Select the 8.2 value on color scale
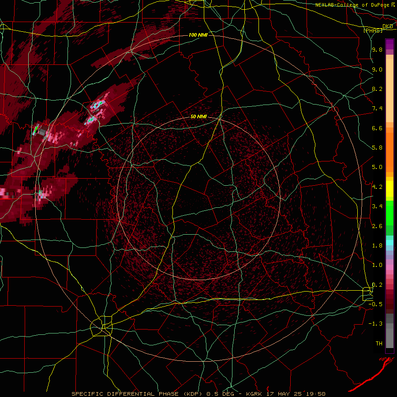This screenshot has width=397, height=397. click(x=377, y=89)
